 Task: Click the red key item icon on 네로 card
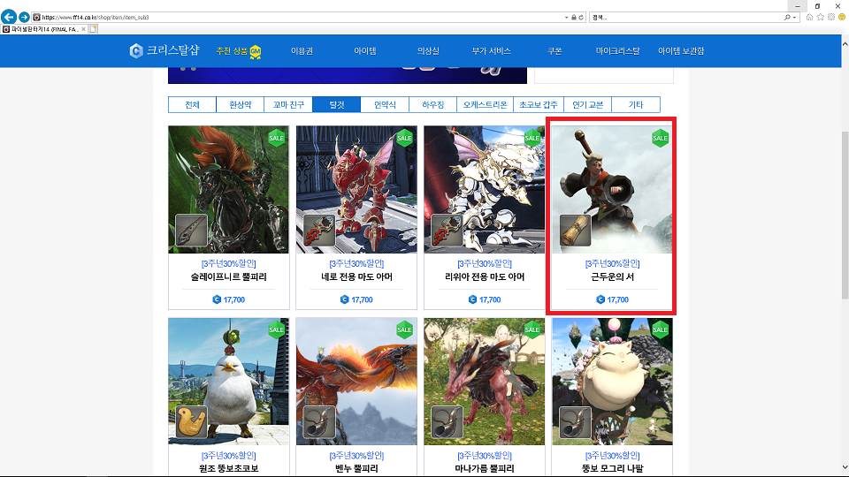coord(319,231)
